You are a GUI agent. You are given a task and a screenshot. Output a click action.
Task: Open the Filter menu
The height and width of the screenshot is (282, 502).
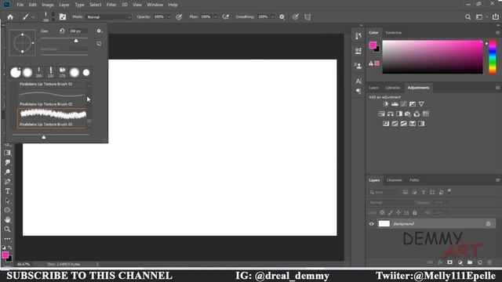(x=111, y=5)
